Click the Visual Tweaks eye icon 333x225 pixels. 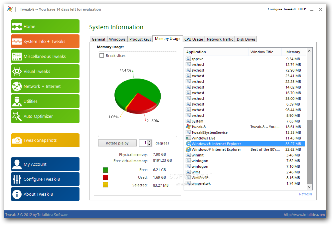(x=17, y=71)
